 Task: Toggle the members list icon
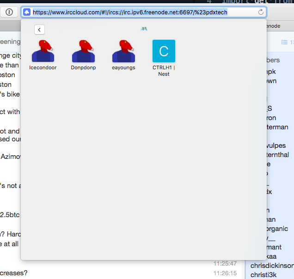coord(285,42)
